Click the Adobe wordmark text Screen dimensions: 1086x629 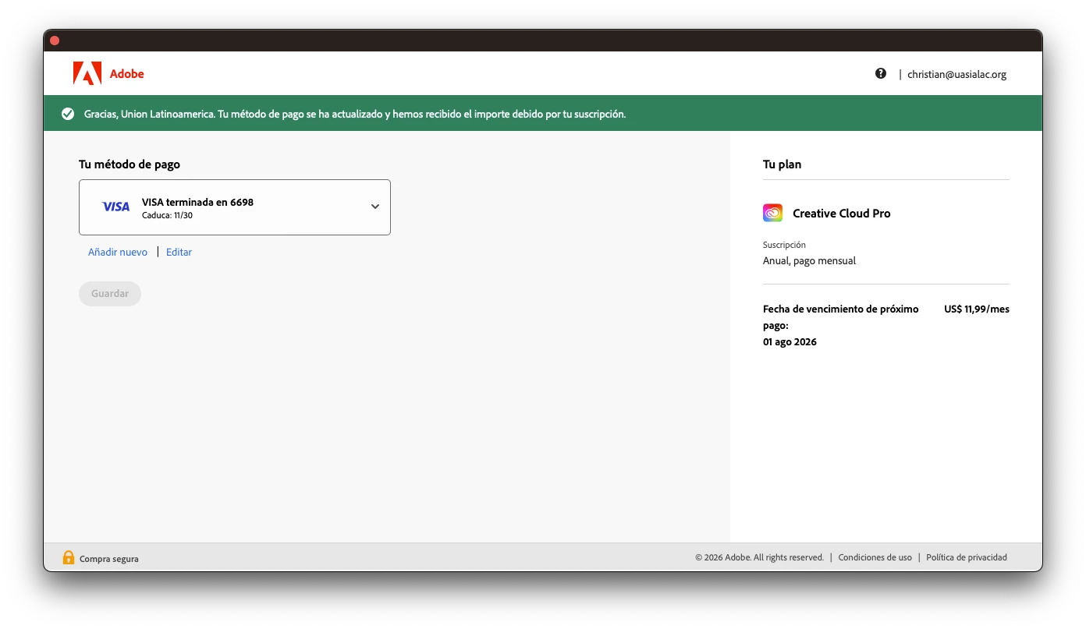[x=127, y=74]
